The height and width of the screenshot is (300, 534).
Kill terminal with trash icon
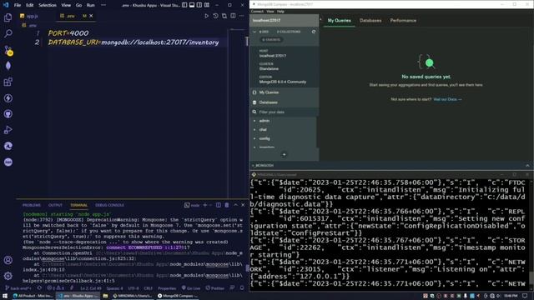pos(227,205)
